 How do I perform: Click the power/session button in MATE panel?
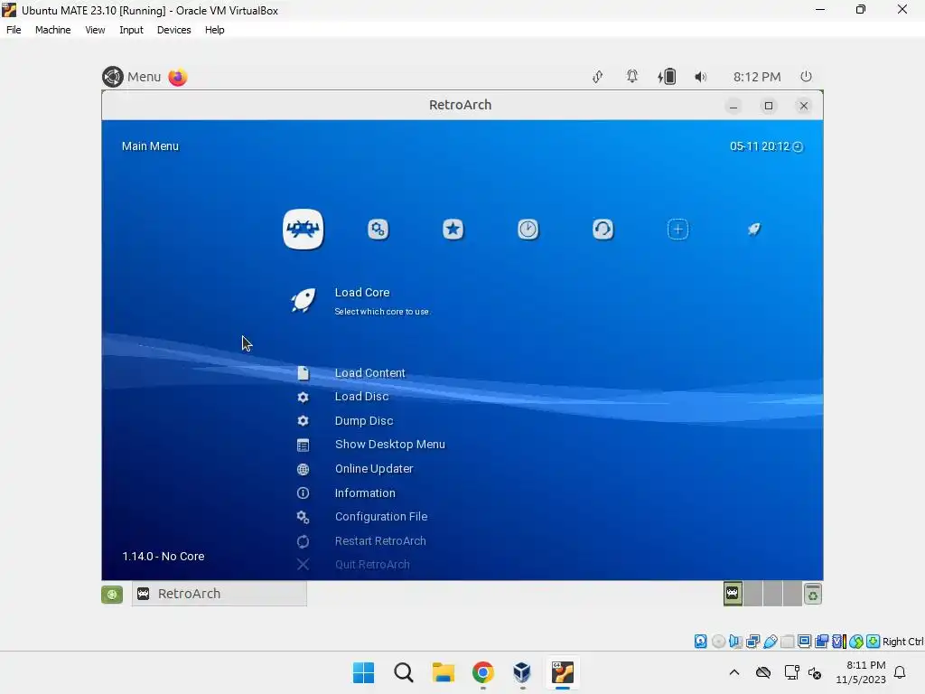[x=806, y=76]
